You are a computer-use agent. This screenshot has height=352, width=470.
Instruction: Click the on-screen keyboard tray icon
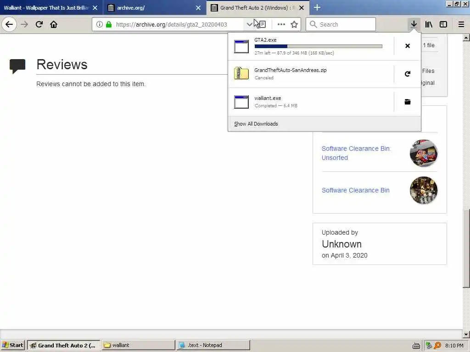416,346
